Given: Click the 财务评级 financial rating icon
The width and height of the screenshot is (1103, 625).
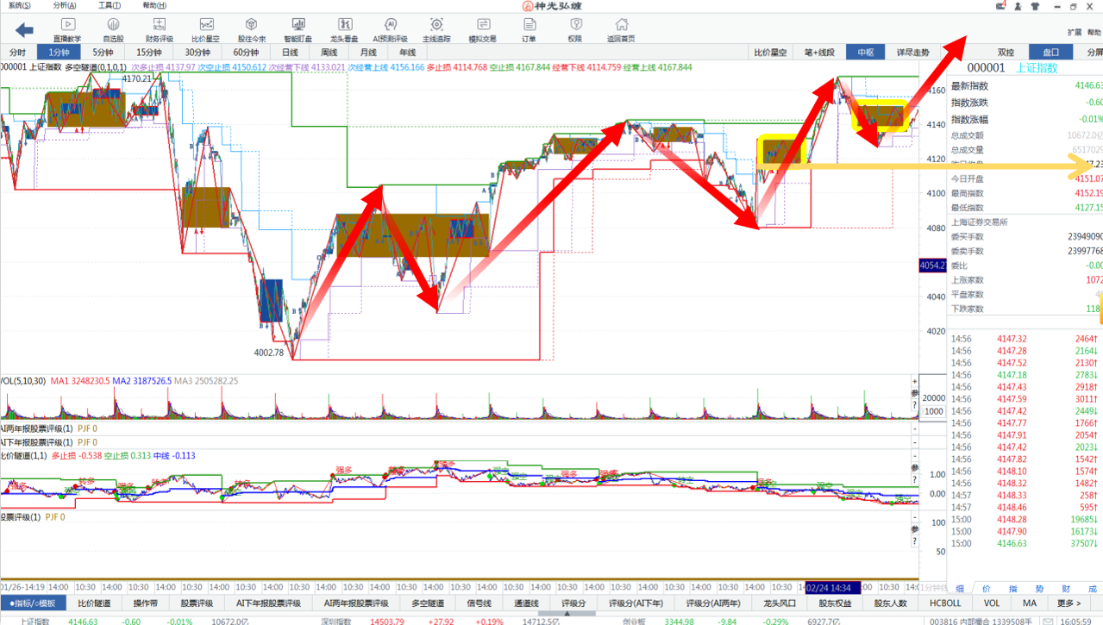Looking at the screenshot, I should coord(159,29).
